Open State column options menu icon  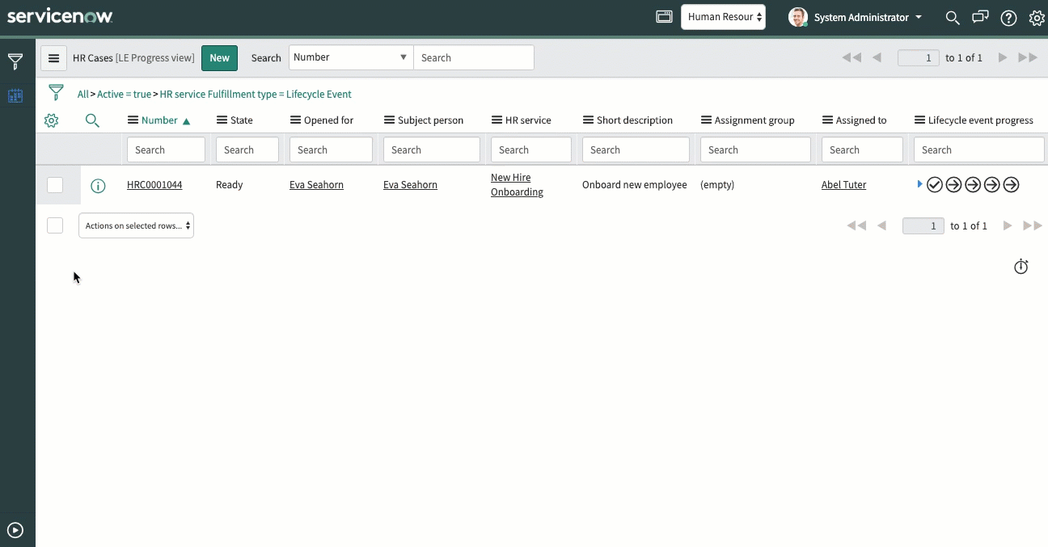(x=222, y=120)
